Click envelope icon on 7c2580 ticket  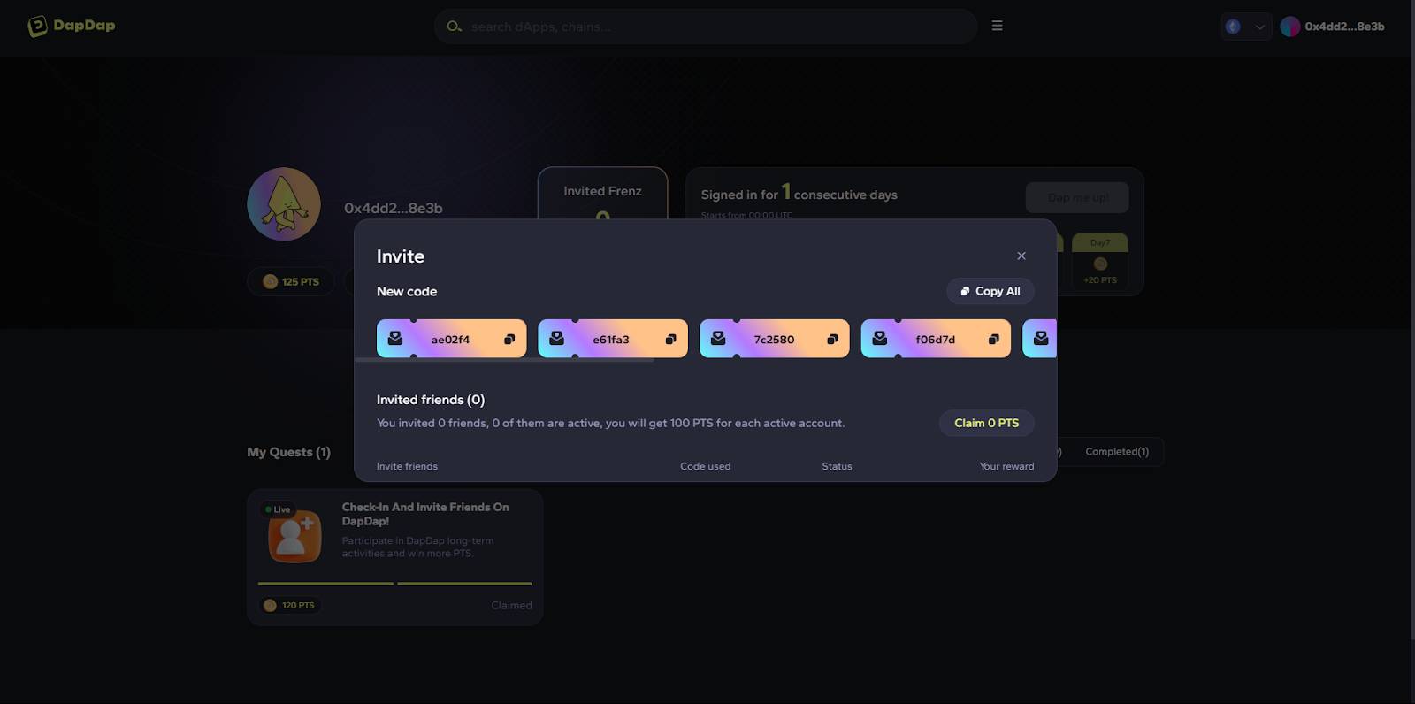coord(718,339)
